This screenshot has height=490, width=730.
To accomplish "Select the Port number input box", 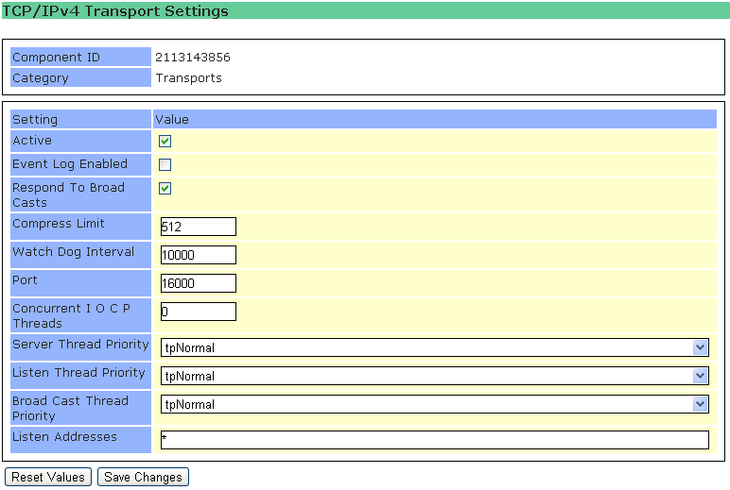I will (x=198, y=283).
